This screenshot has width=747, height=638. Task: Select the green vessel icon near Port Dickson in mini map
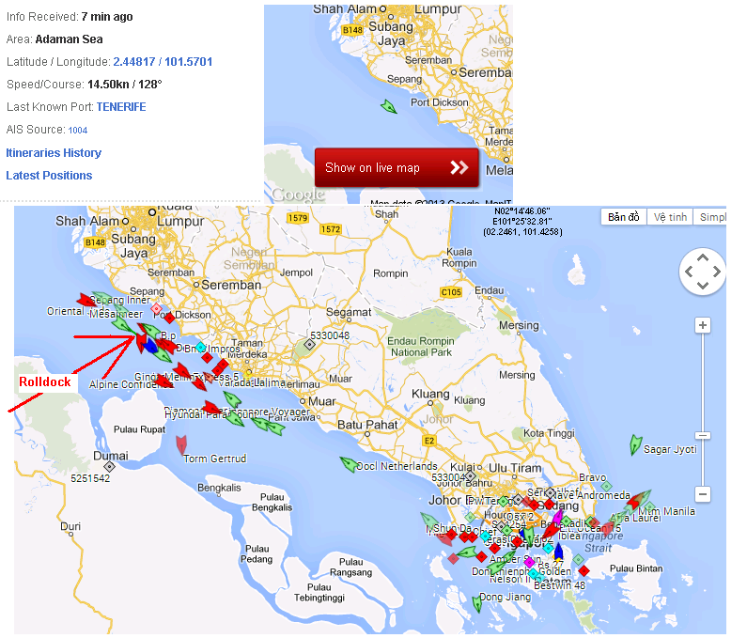pos(389,107)
